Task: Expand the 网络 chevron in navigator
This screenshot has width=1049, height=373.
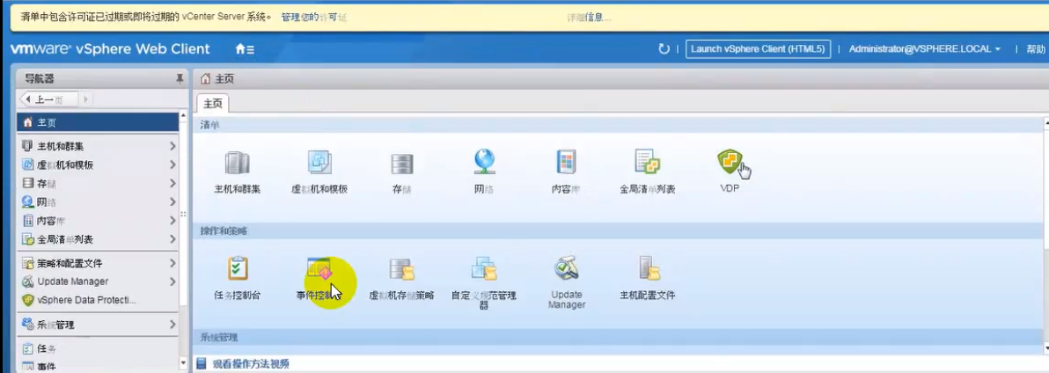Action: (x=172, y=201)
